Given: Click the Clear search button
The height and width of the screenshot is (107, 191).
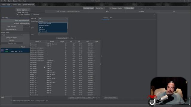Looking at the screenshot, I should coord(72,38).
